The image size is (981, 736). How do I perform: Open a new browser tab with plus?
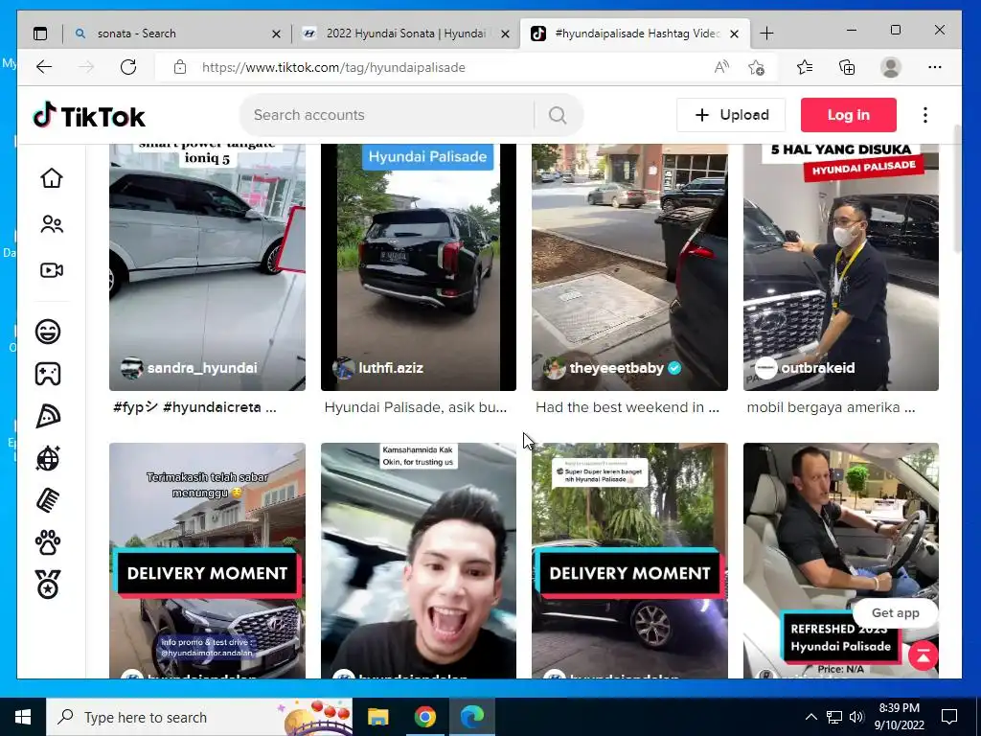[767, 34]
